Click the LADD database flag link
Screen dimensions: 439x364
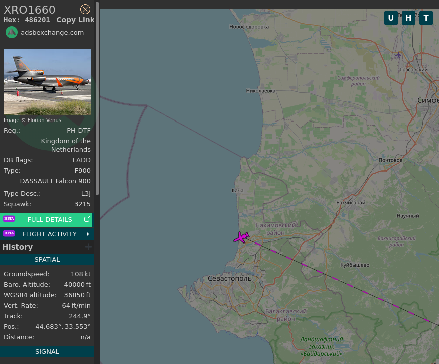81,160
